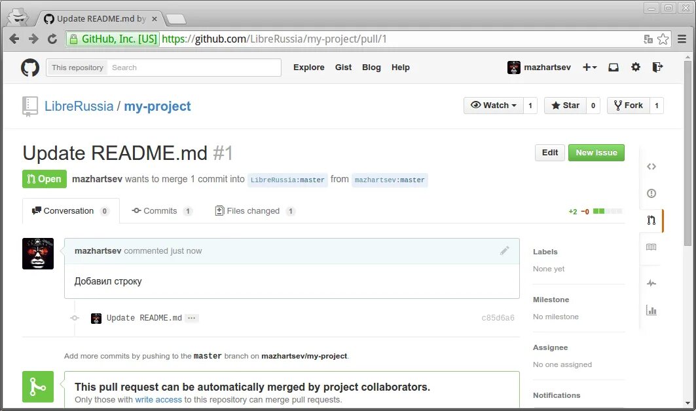Viewport: 696px width, 411px height.
Task: Open Help in top navigation
Action: tap(400, 68)
